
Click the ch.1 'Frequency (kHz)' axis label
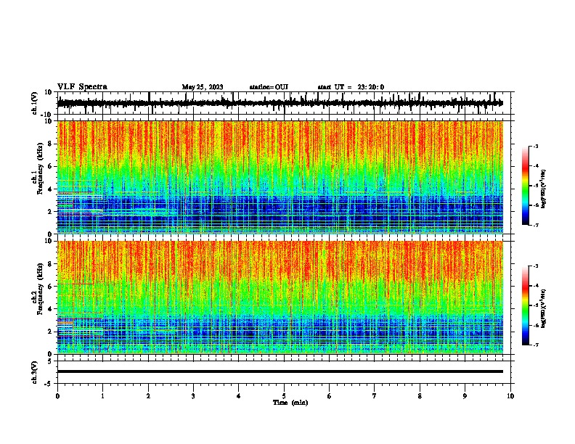click(x=40, y=169)
